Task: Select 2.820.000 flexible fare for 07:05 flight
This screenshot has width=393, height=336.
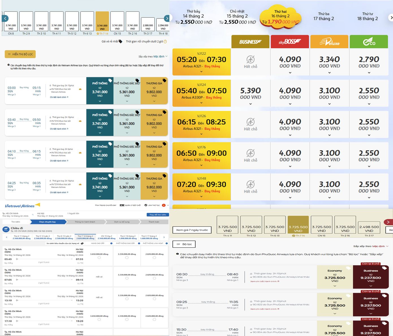Action: coord(154,278)
